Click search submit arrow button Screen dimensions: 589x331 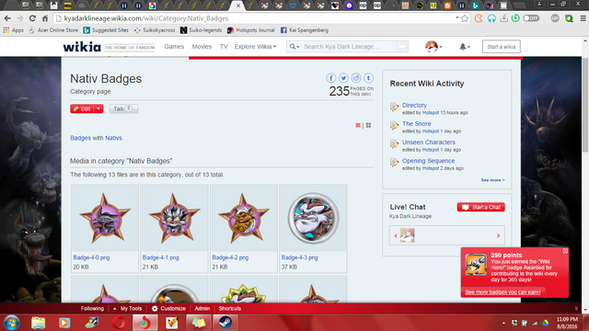(402, 47)
